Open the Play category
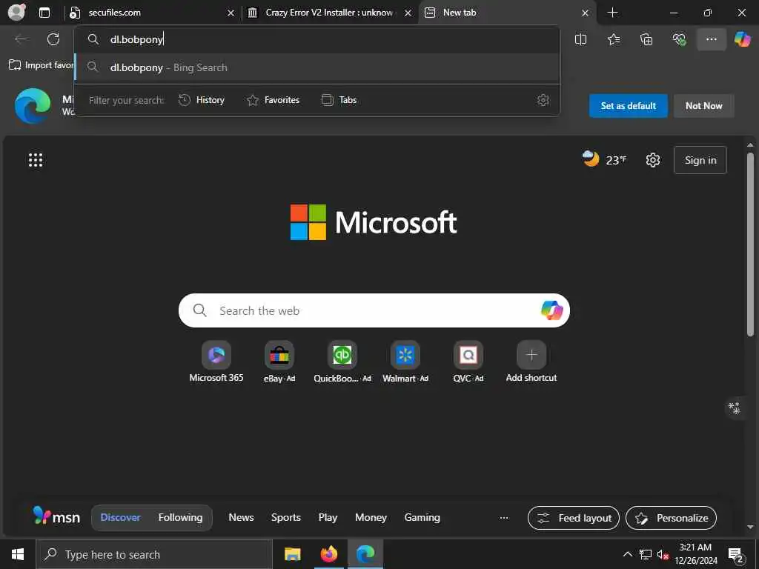This screenshot has height=569, width=759. (328, 517)
